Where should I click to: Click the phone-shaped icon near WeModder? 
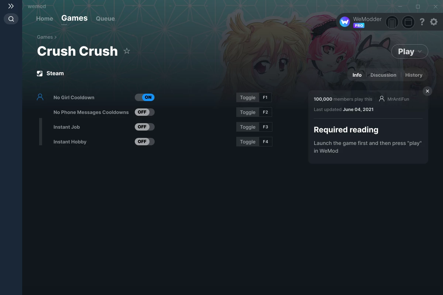point(392,22)
